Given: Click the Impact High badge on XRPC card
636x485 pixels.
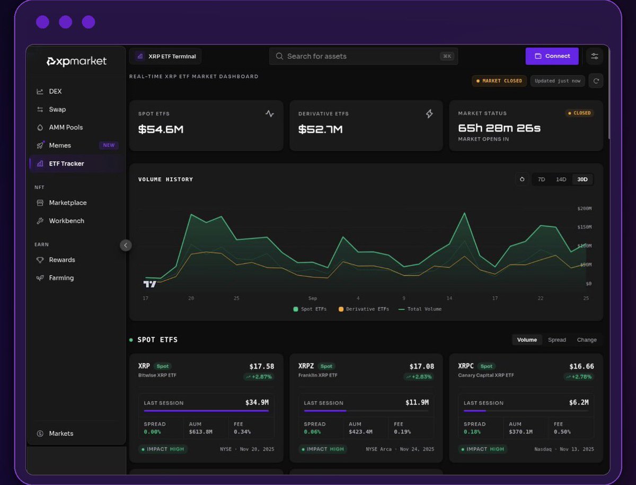Looking at the screenshot, I should point(482,449).
